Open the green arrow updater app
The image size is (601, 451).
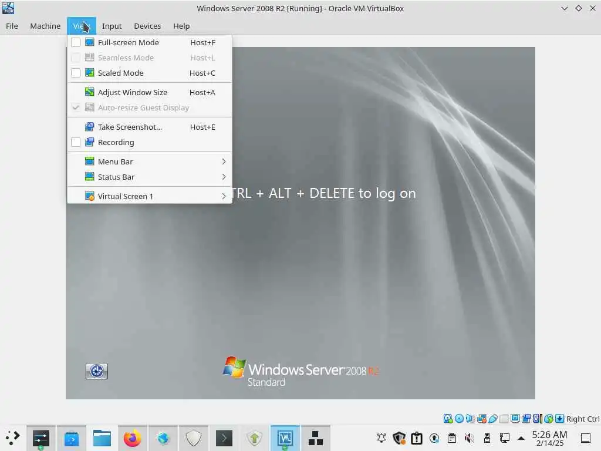(254, 438)
